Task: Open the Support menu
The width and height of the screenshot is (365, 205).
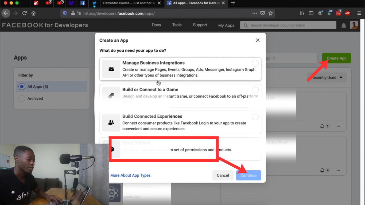Action: [x=200, y=25]
